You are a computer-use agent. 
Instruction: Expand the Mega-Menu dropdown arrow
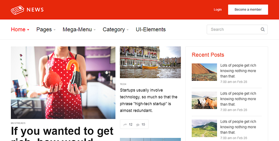point(94,30)
